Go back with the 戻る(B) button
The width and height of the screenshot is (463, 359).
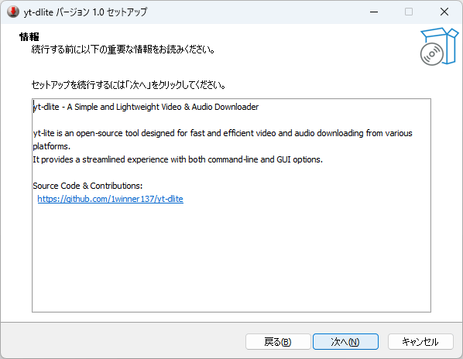pos(278,342)
